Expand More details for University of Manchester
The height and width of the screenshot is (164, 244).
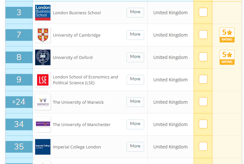(135, 124)
